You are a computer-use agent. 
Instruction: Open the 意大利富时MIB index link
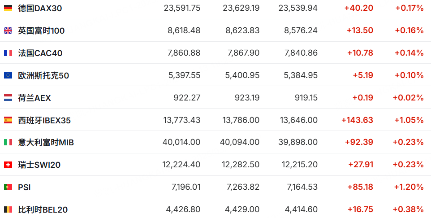(46, 142)
